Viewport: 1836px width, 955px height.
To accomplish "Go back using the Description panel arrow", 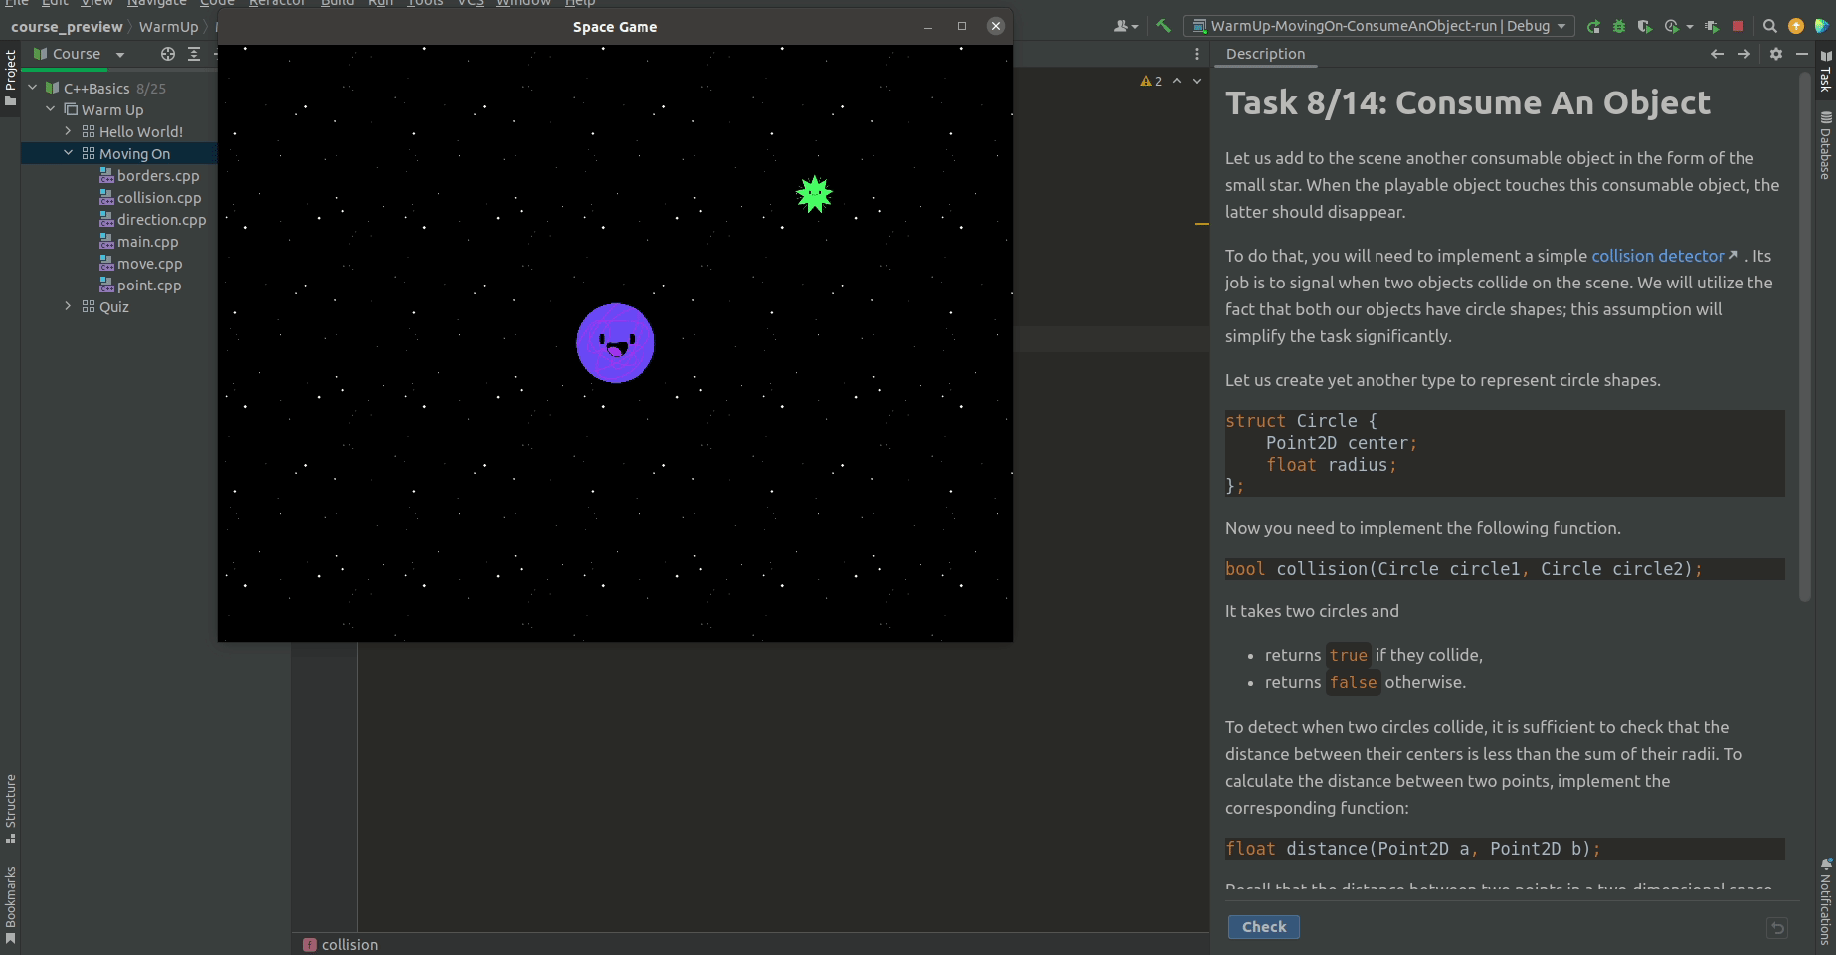I will click(1717, 54).
